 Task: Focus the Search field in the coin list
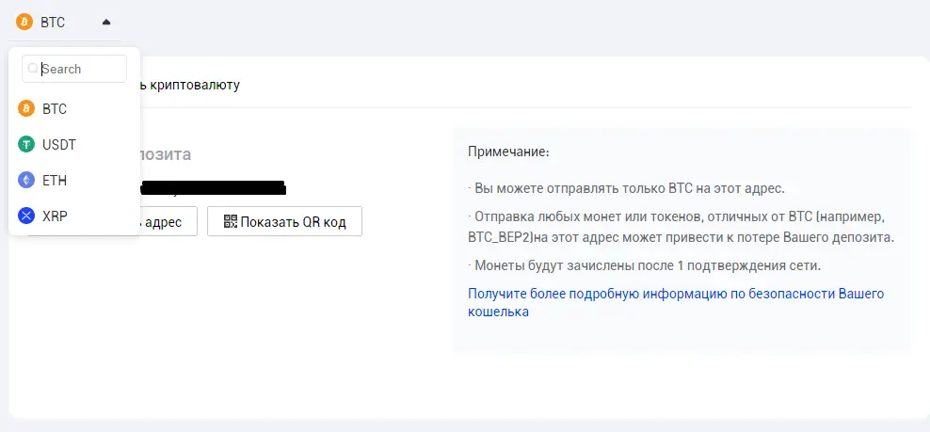coord(74,69)
